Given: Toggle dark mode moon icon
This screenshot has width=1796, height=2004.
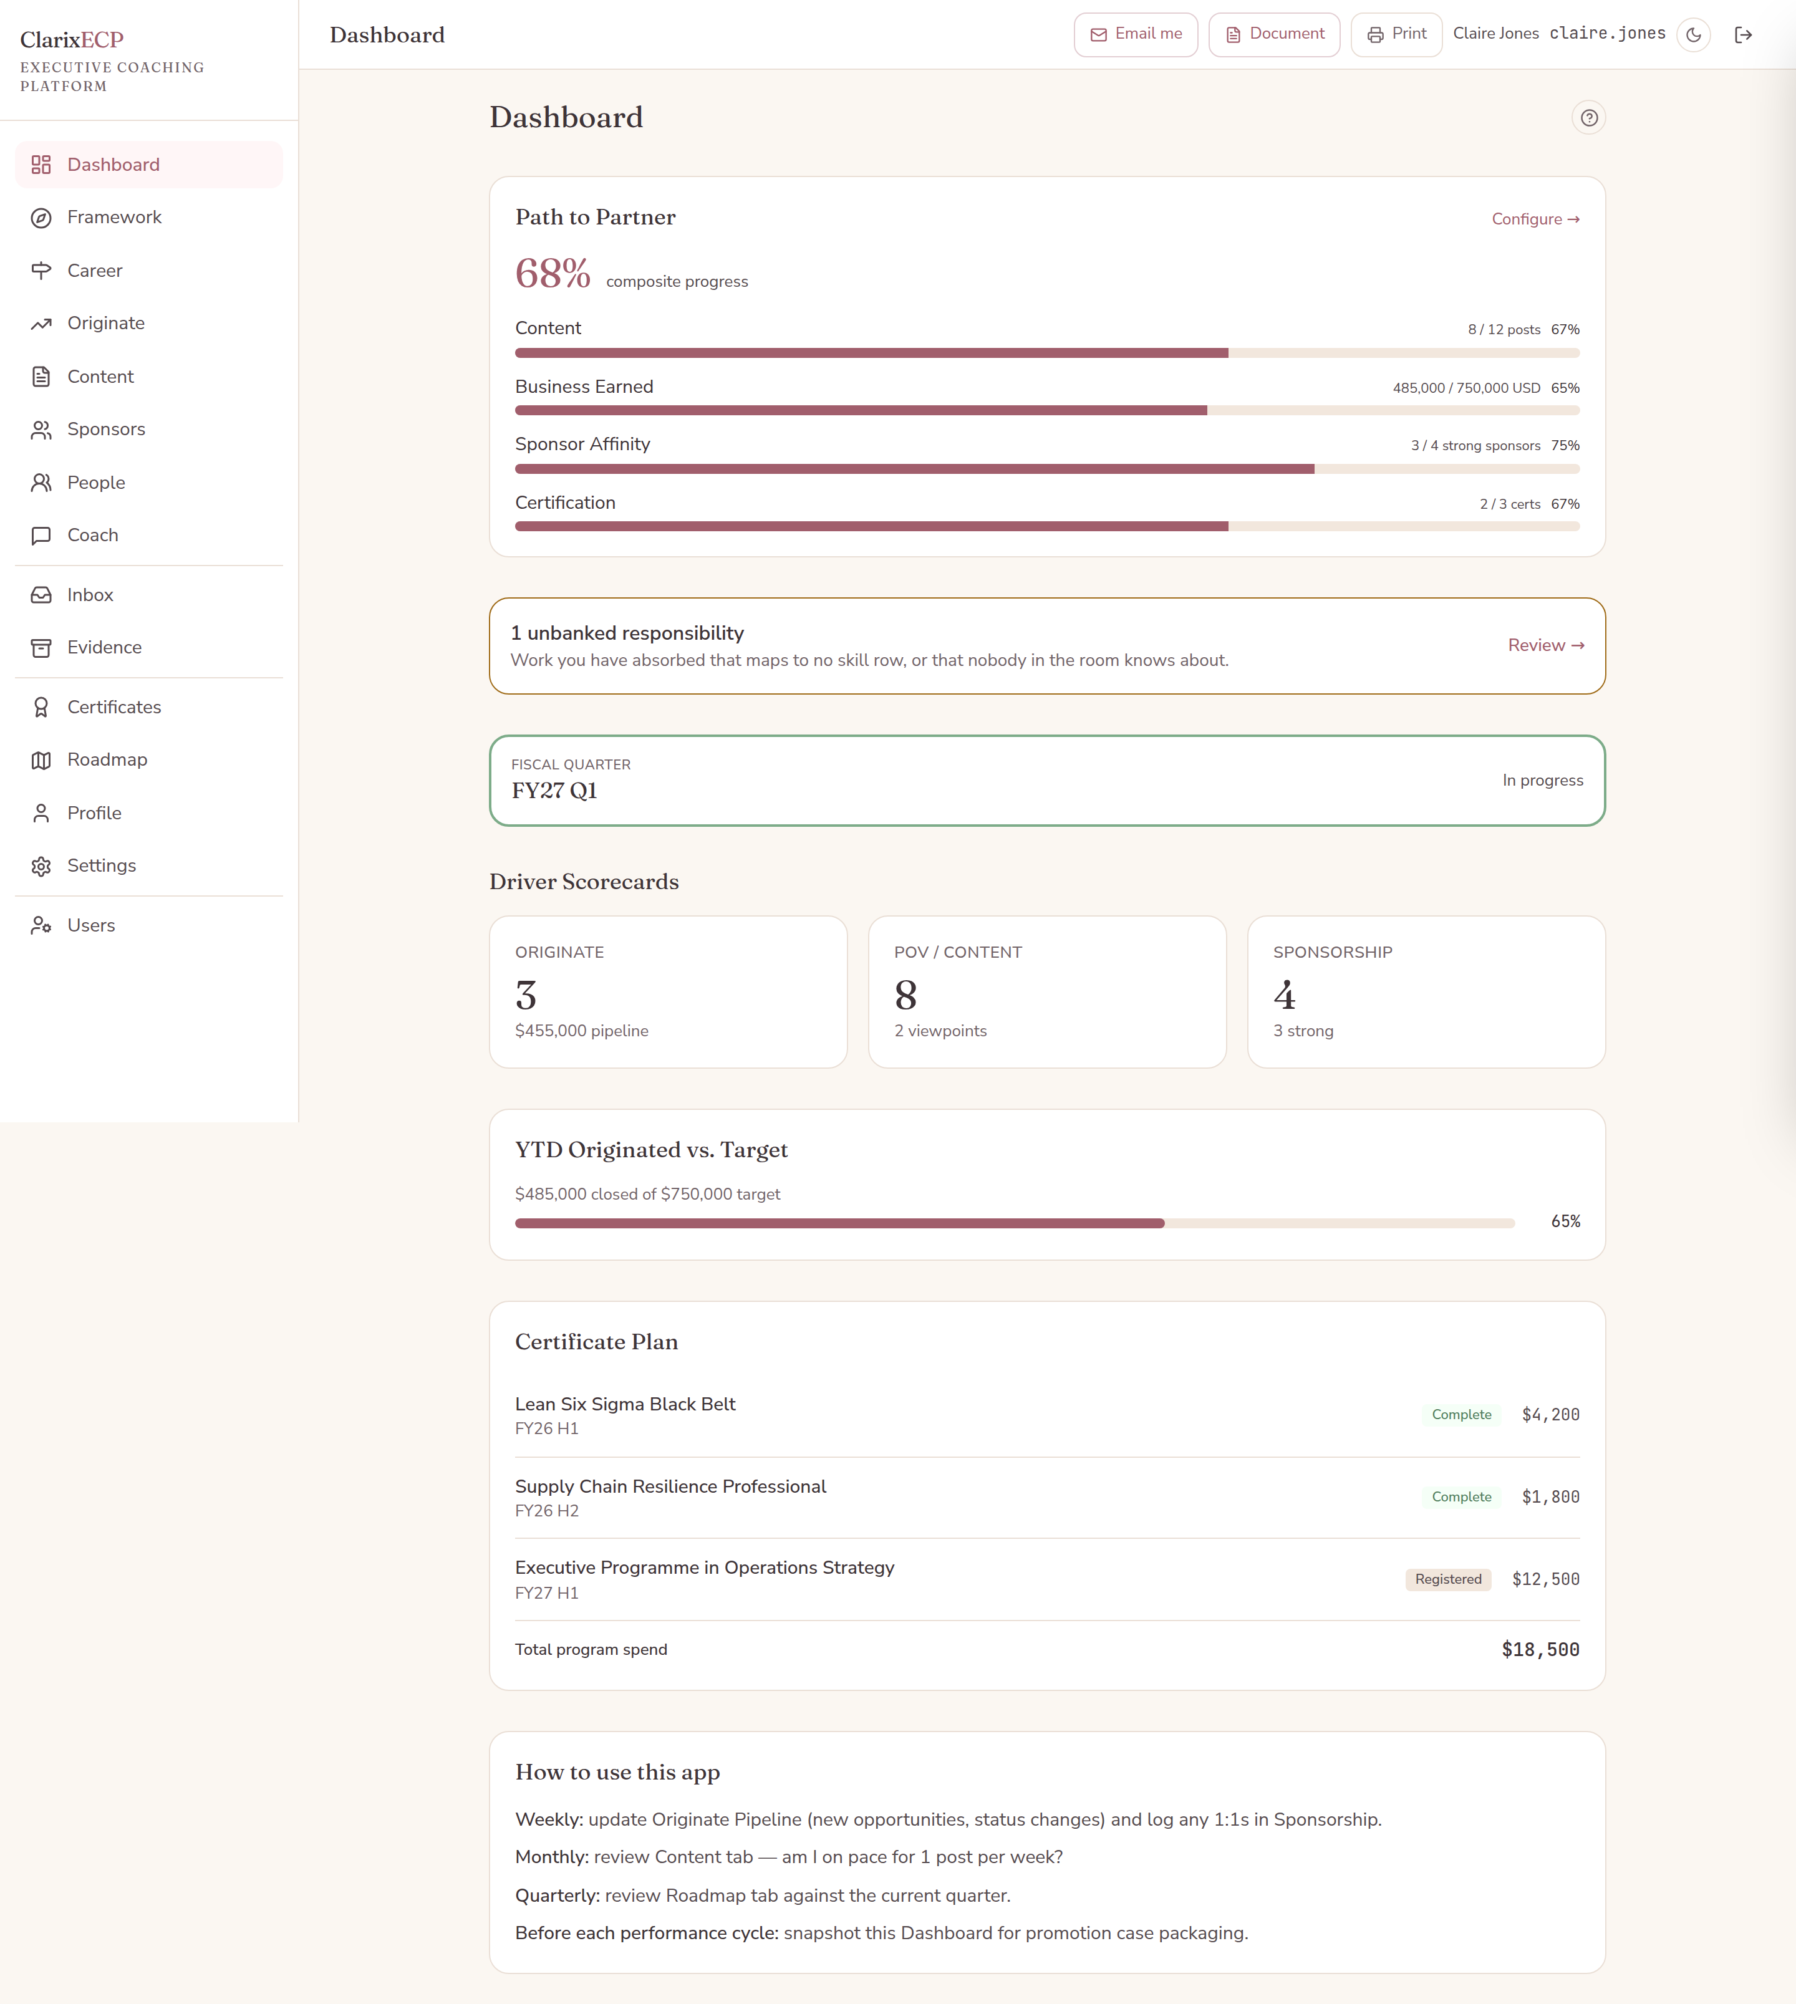Looking at the screenshot, I should 1693,34.
